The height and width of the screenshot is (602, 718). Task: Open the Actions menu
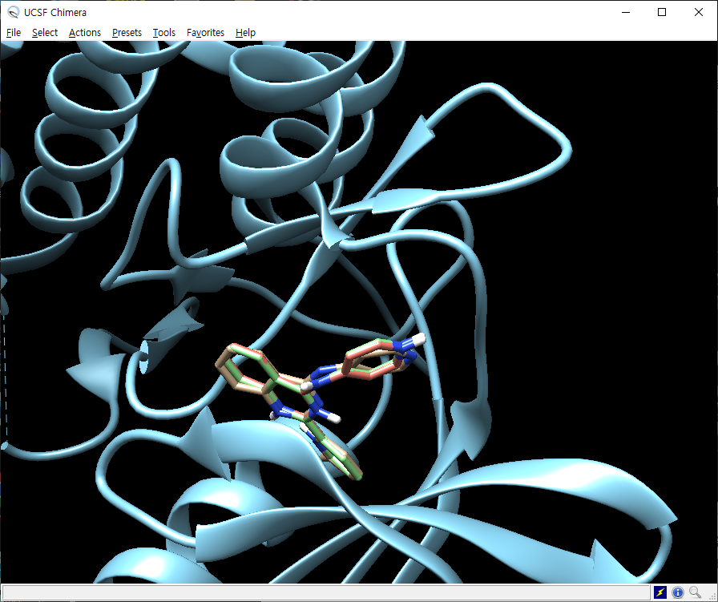coord(85,33)
